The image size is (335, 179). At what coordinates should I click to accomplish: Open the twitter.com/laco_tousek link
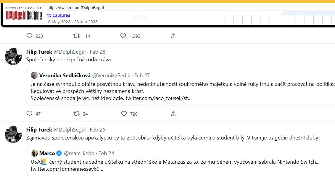158,98
